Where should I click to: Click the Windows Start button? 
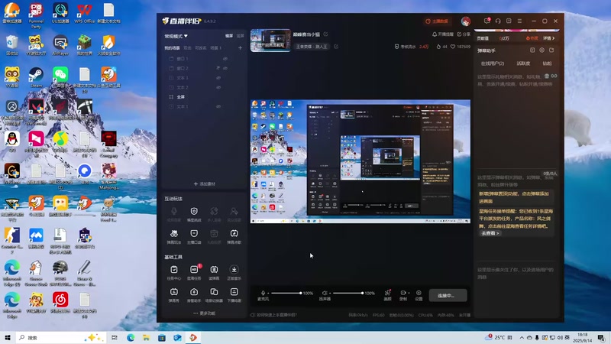(8, 337)
